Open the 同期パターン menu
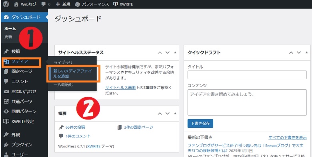Viewport: 312px width, 157px height. [x=24, y=112]
